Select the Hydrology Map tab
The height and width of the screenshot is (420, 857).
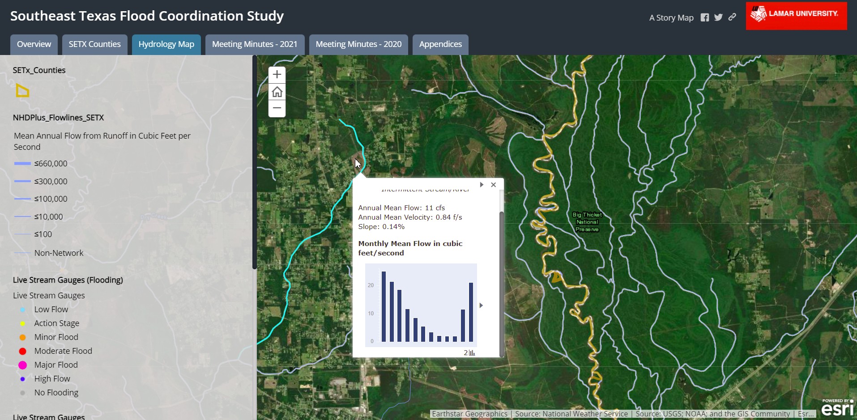pyautogui.click(x=166, y=44)
